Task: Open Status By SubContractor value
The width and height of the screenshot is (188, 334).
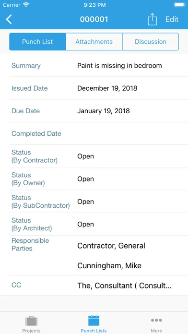Action: 85,202
